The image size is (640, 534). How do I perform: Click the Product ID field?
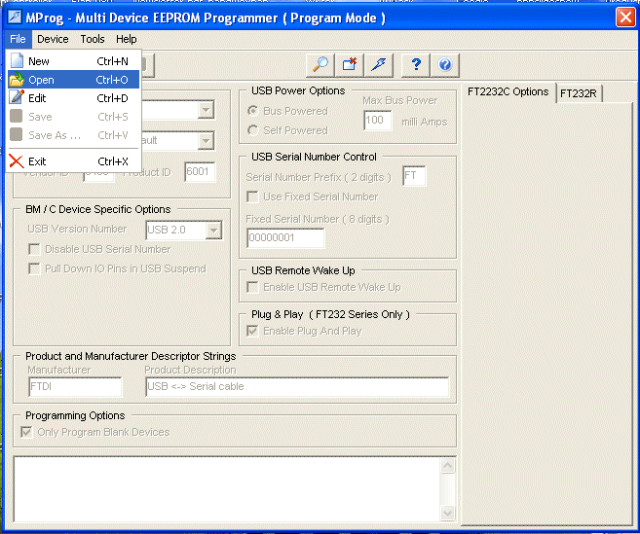click(200, 171)
